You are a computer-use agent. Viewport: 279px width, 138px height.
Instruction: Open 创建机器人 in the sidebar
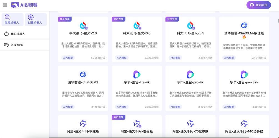point(36,20)
